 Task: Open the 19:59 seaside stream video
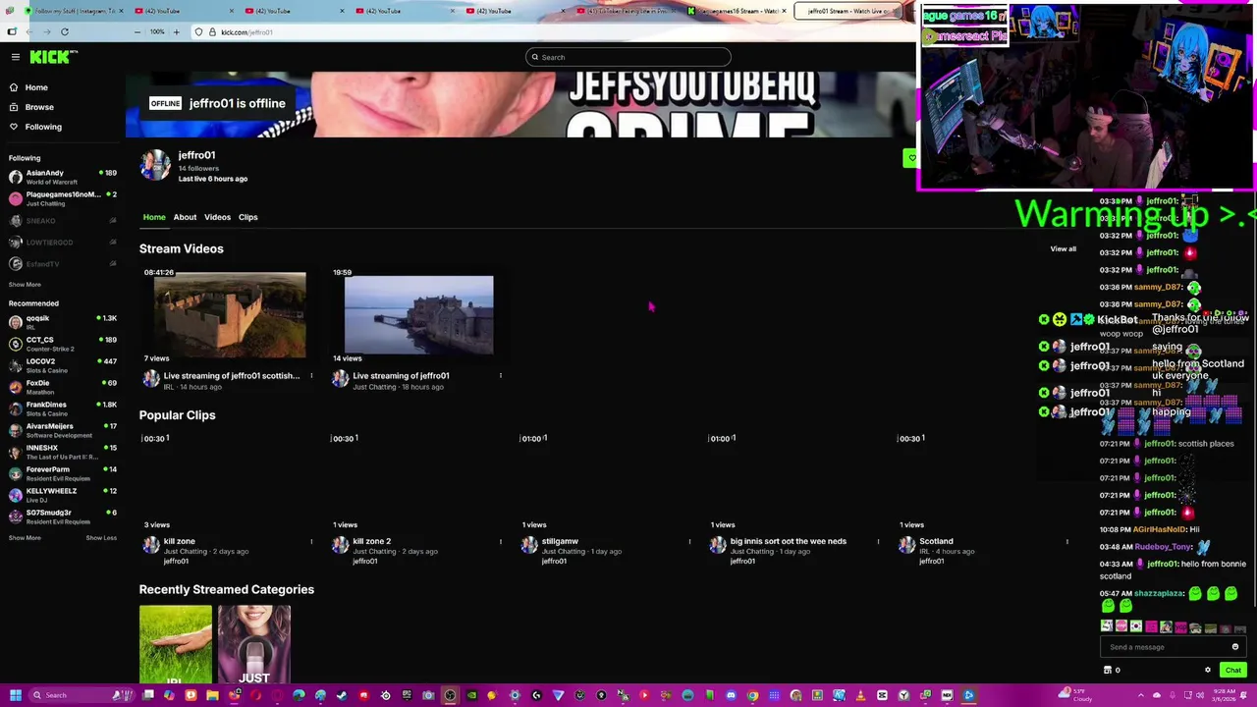point(418,315)
